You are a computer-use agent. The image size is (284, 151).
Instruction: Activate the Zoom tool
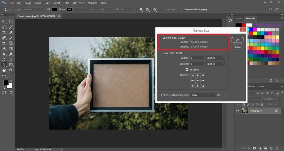[x=11, y=70]
